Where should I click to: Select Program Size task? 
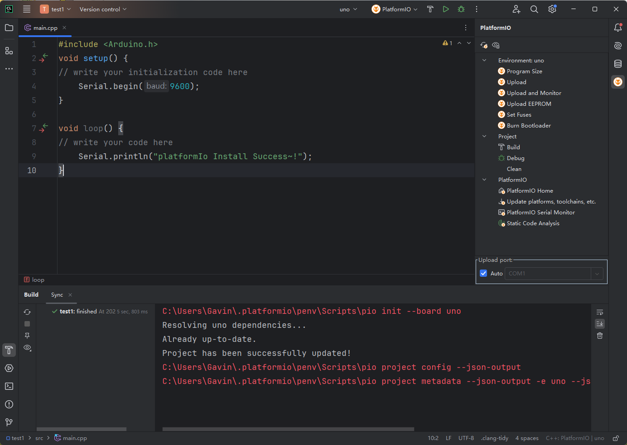click(x=524, y=71)
